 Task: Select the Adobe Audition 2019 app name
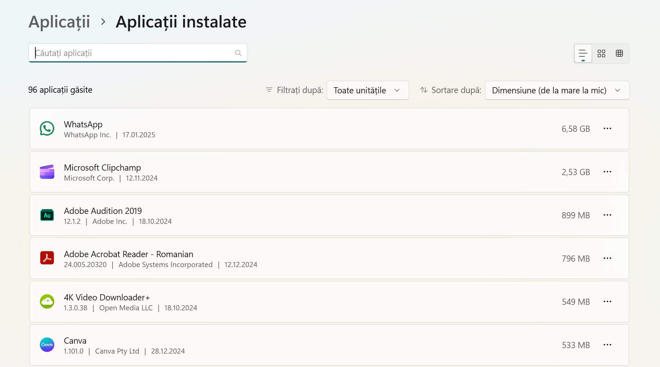[103, 211]
